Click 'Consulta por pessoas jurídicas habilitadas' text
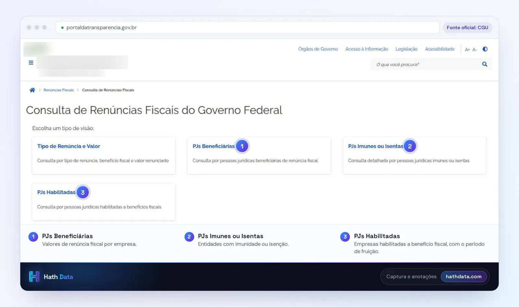Image resolution: width=519 pixels, height=307 pixels. [99, 207]
